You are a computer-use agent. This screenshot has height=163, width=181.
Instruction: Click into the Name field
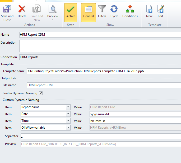click(x=100, y=35)
